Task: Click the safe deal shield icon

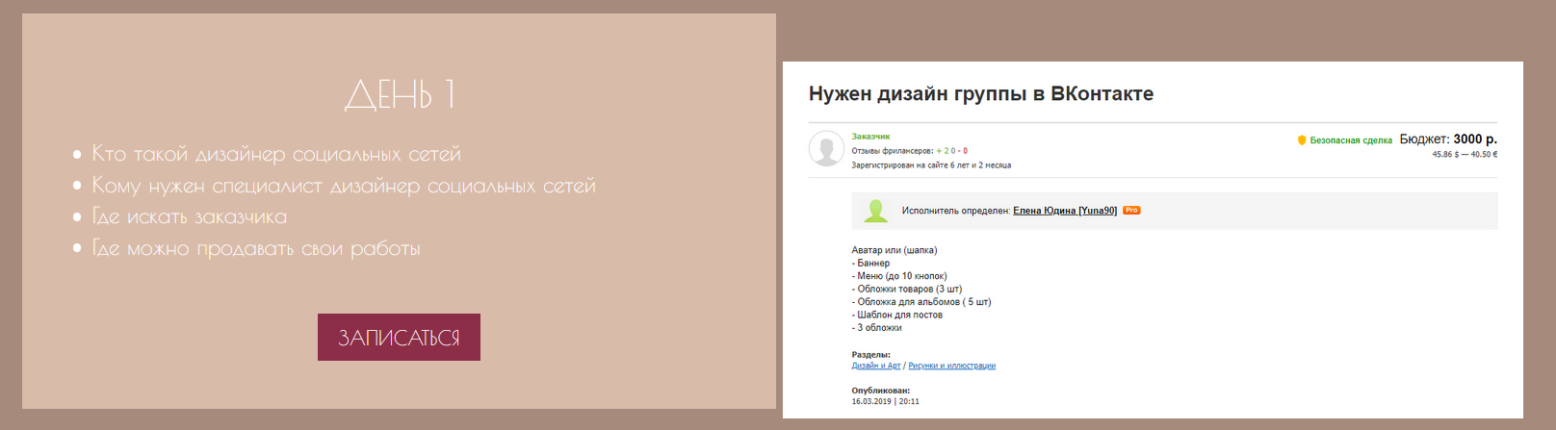Action: pyautogui.click(x=1302, y=140)
